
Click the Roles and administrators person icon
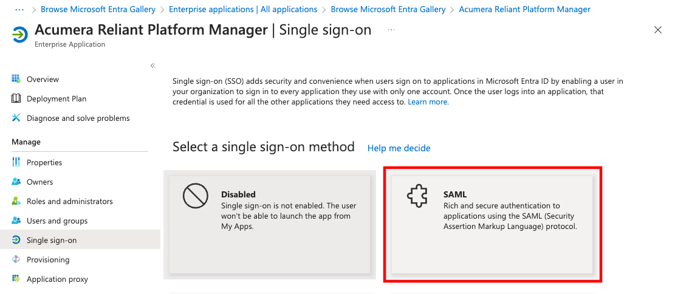[16, 201]
